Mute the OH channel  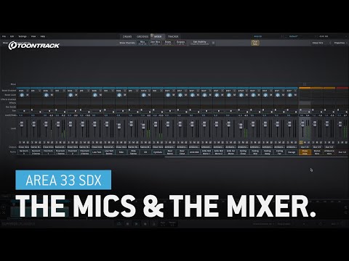pyautogui.click(x=145, y=142)
